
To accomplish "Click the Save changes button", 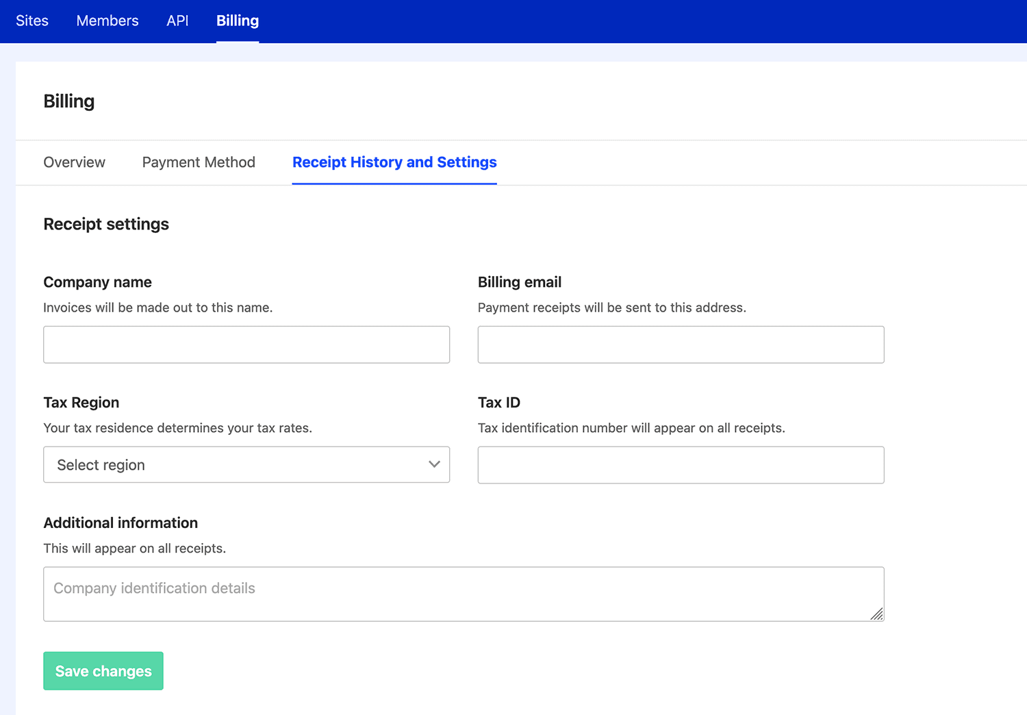I will tap(103, 670).
